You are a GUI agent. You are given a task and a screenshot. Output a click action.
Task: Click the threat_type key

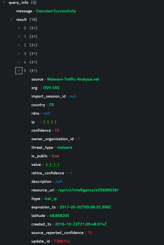coord(42,148)
